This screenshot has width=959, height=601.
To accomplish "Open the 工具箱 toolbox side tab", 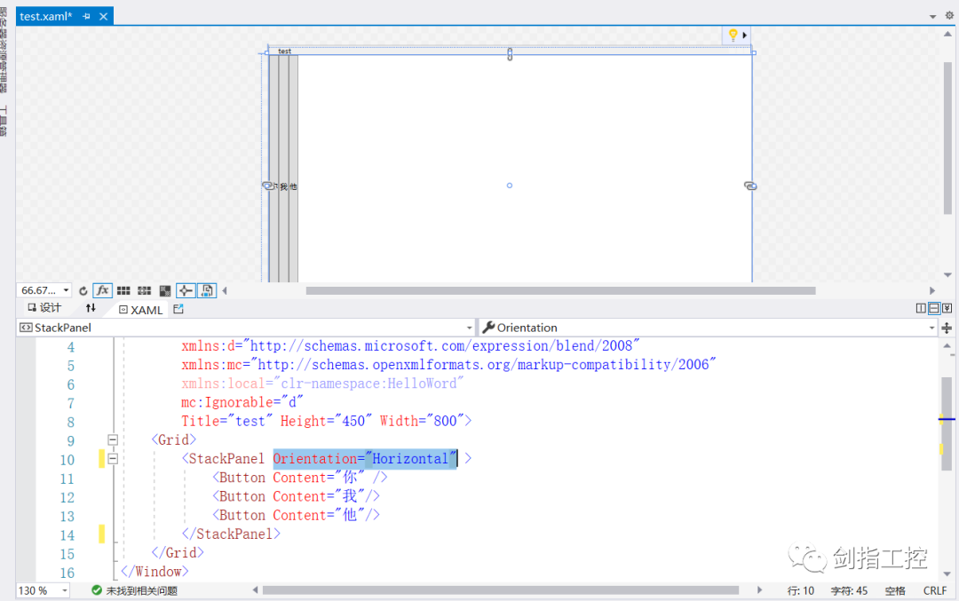I will tap(4, 121).
